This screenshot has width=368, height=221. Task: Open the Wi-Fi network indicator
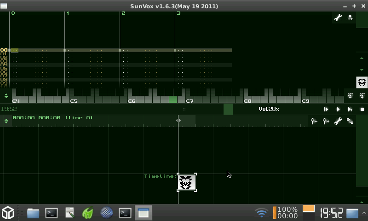[x=262, y=213]
